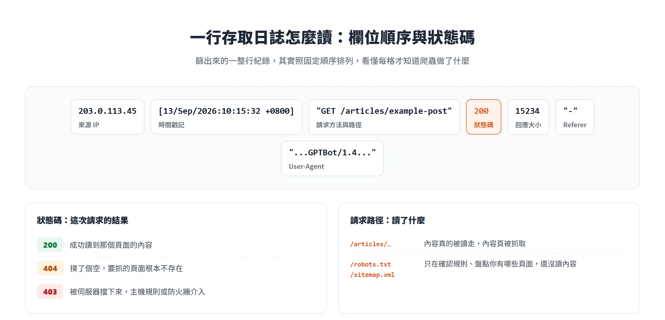Click the source IP chip 203.0.113.45
This screenshot has height=320, width=665.
pos(108,117)
